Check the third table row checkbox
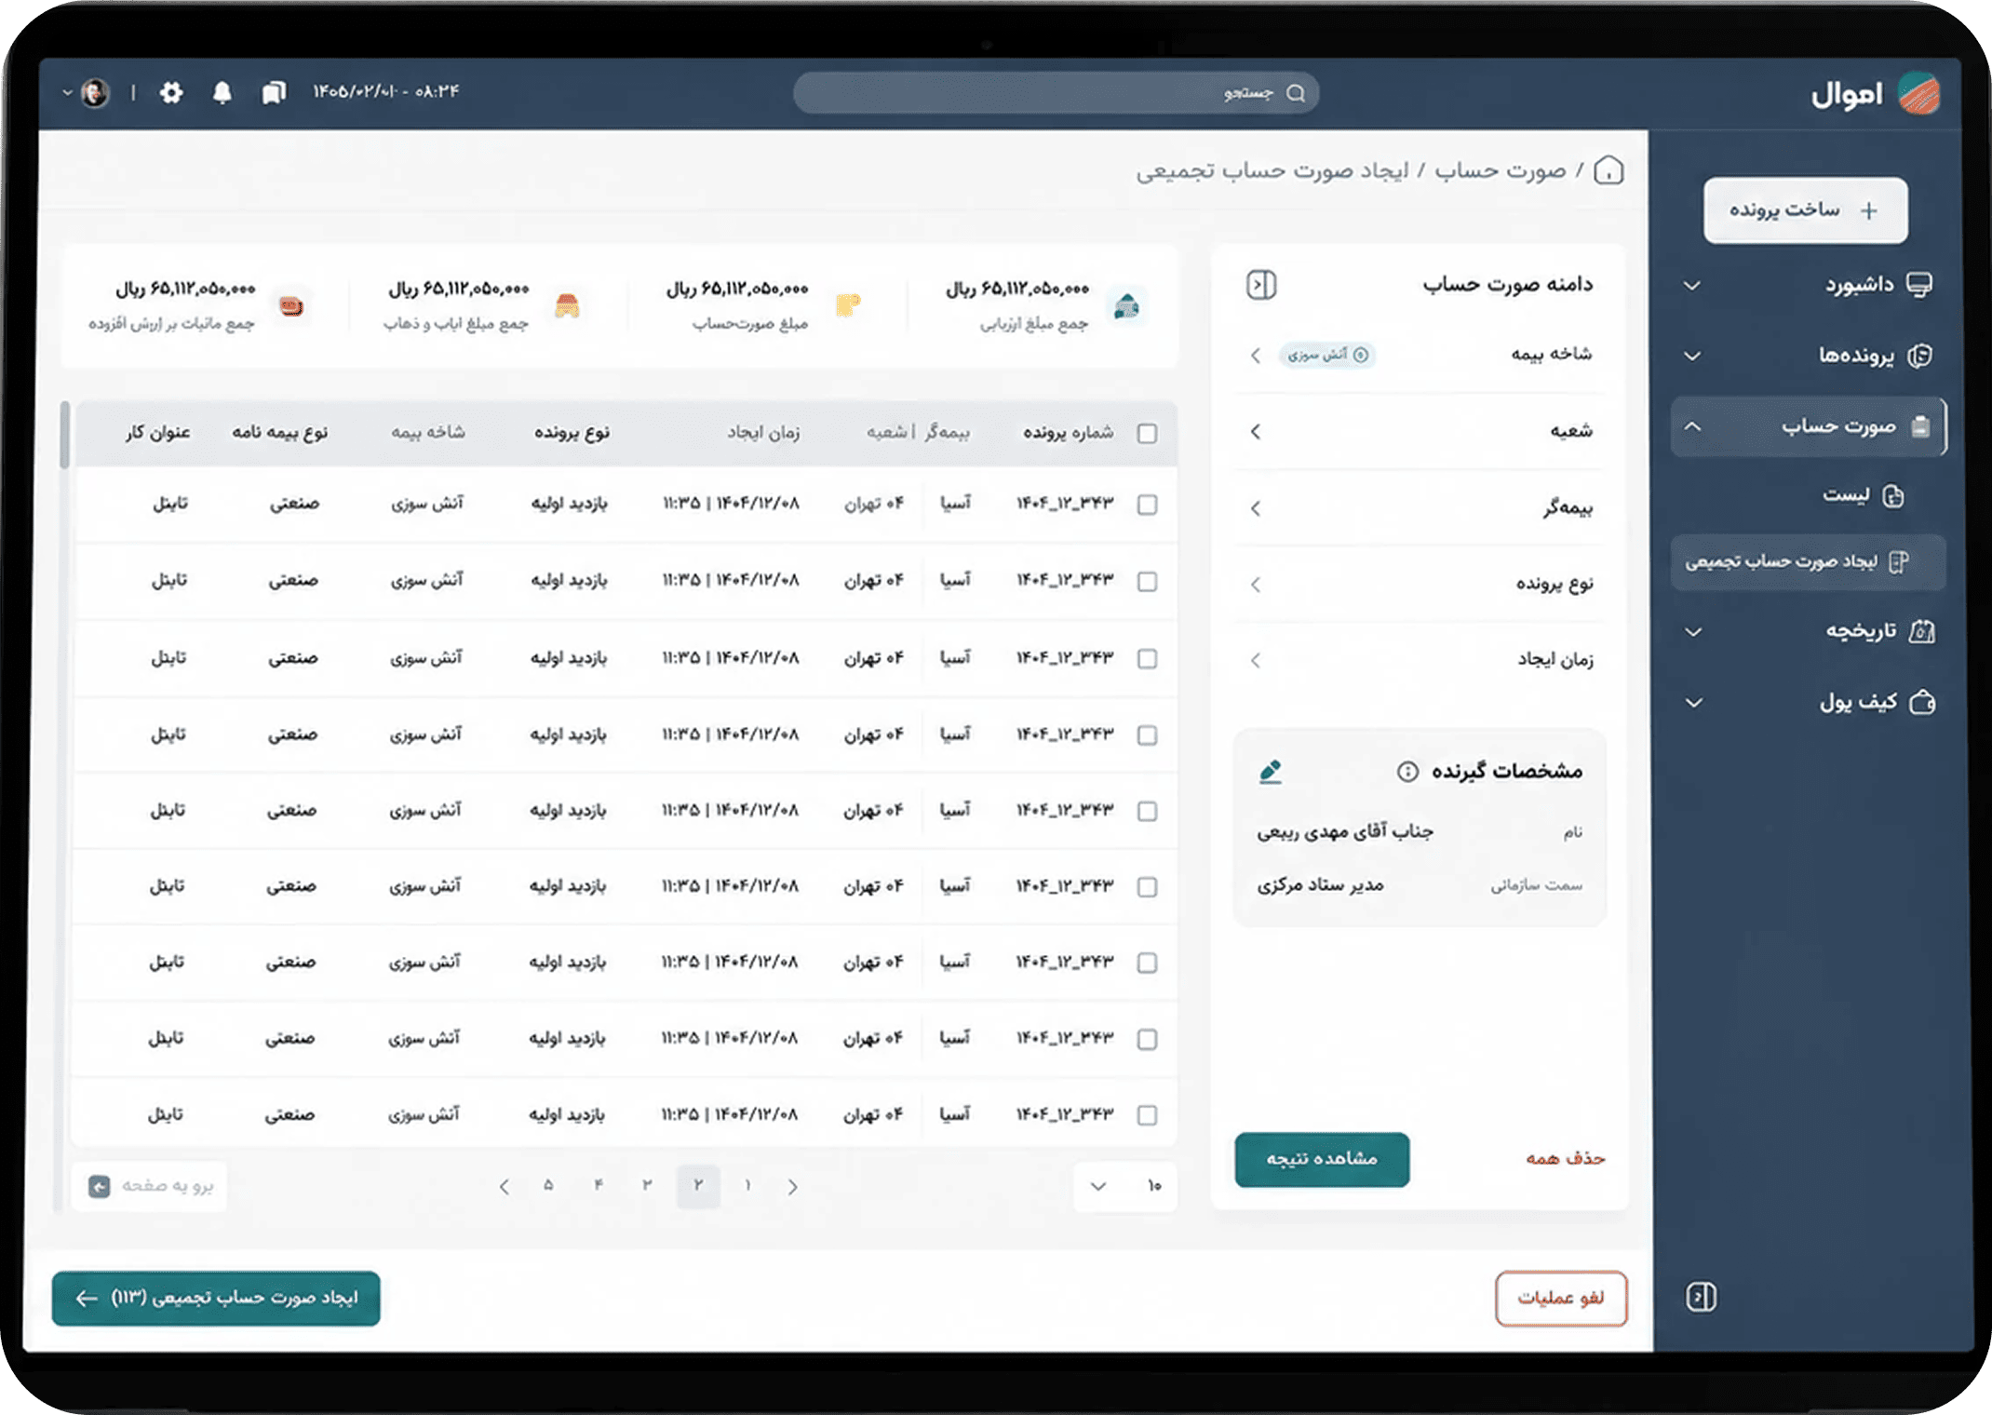1992x1415 pixels. coord(1148,658)
